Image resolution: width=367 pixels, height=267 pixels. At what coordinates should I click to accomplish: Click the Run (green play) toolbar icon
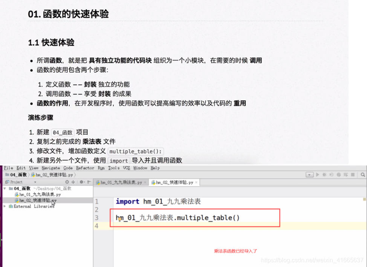(318, 174)
